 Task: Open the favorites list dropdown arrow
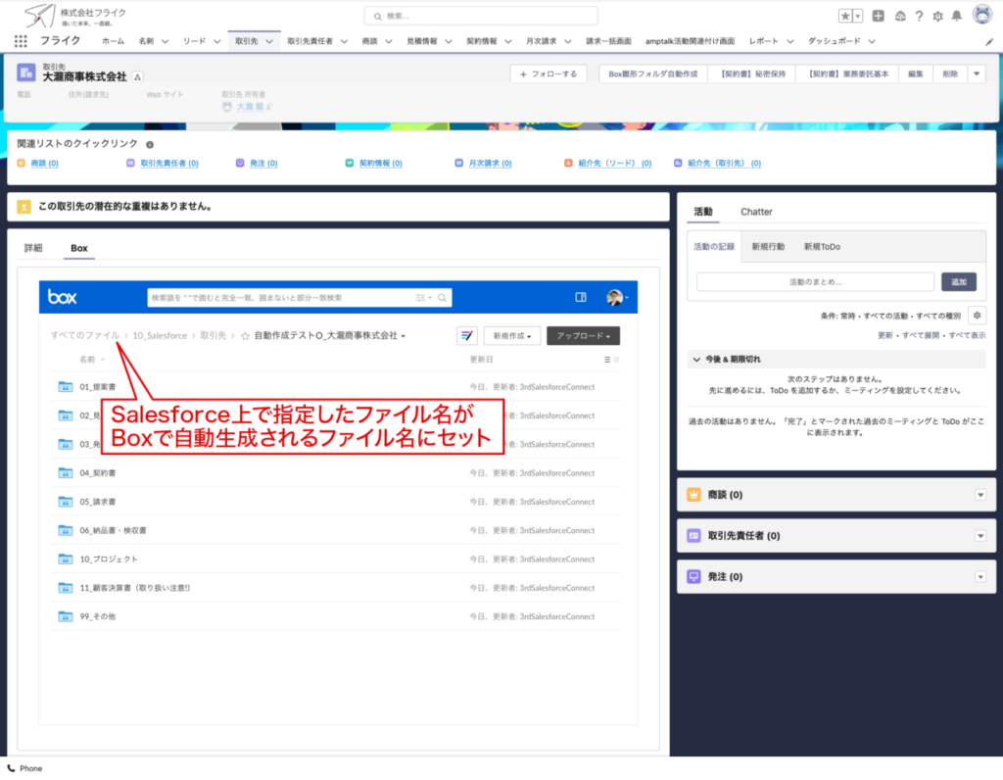858,16
